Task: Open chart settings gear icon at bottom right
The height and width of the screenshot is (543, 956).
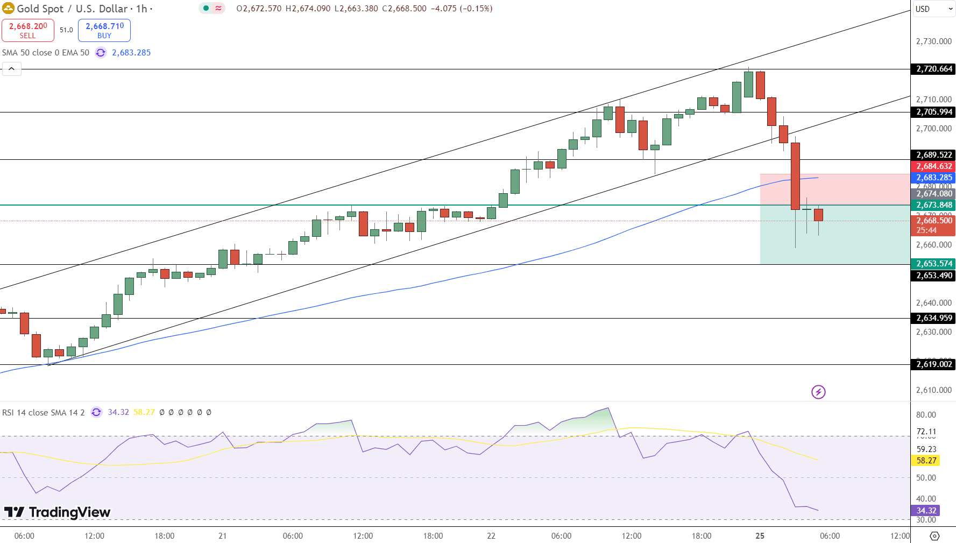Action: [934, 536]
